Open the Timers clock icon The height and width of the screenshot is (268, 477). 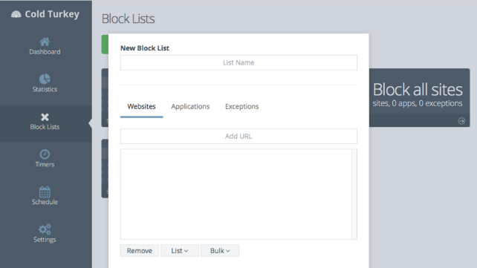click(x=45, y=154)
